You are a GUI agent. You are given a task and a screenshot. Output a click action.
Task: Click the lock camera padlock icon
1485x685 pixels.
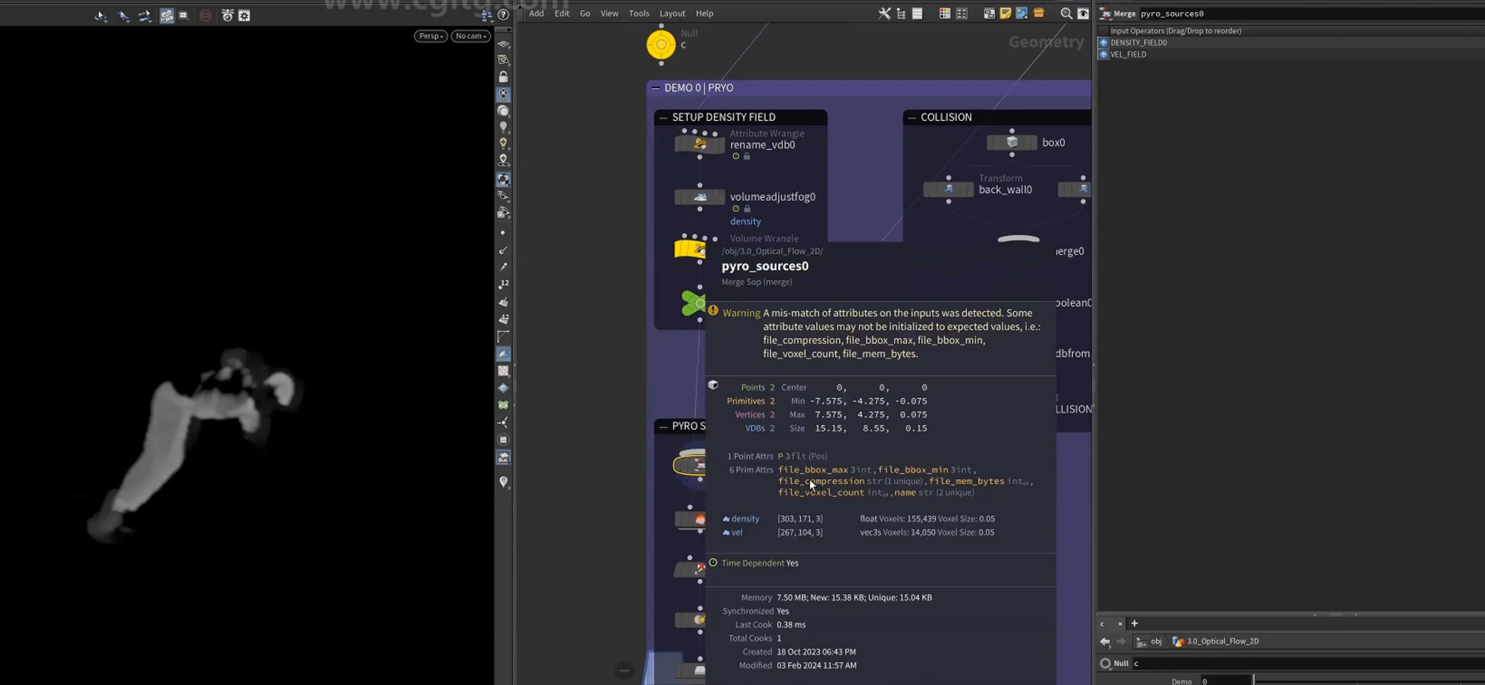(x=503, y=77)
